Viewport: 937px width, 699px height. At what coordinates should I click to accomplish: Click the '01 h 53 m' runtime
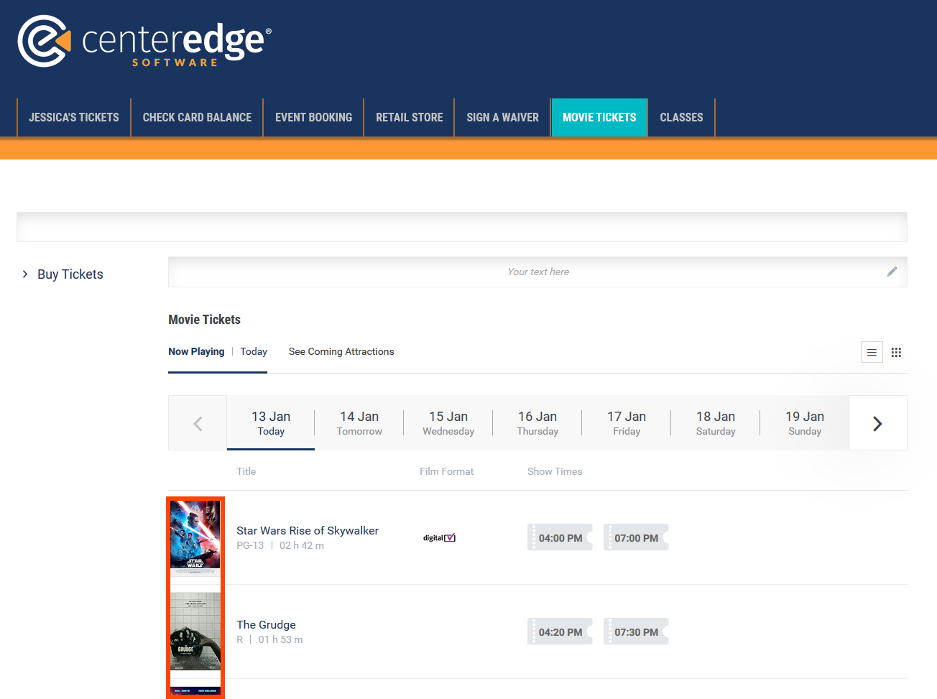point(280,639)
